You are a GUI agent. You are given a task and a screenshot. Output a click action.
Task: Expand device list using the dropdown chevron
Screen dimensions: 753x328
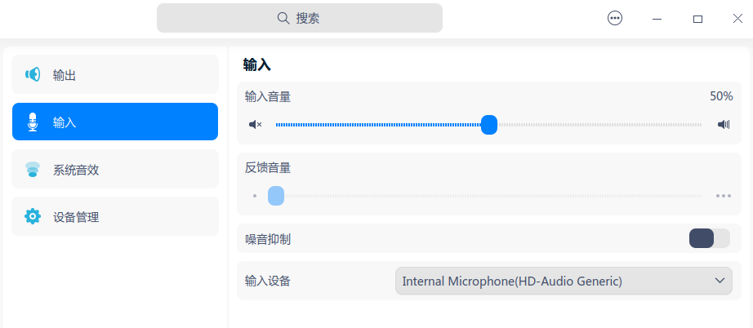(x=720, y=281)
